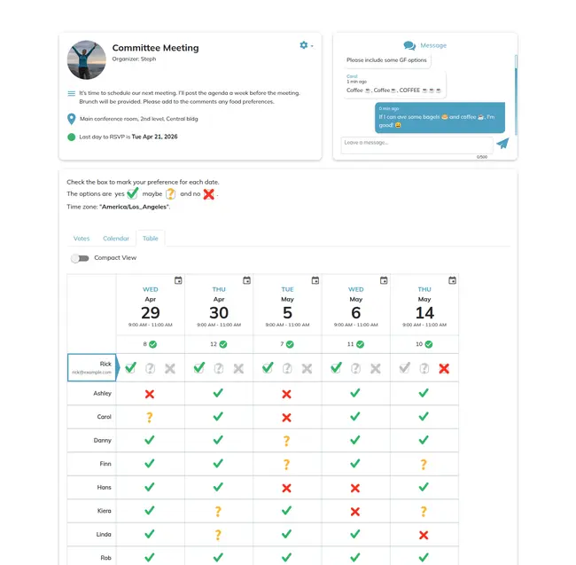Choose no for Tue May 5
This screenshot has height=565, width=576.
[x=307, y=368]
